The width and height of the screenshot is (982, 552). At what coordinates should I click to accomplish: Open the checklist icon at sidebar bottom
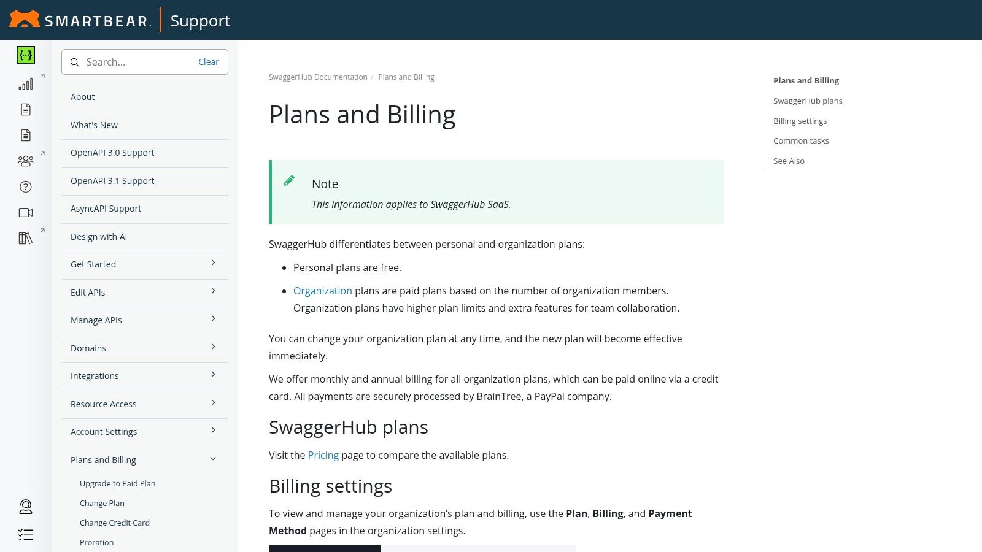click(26, 535)
